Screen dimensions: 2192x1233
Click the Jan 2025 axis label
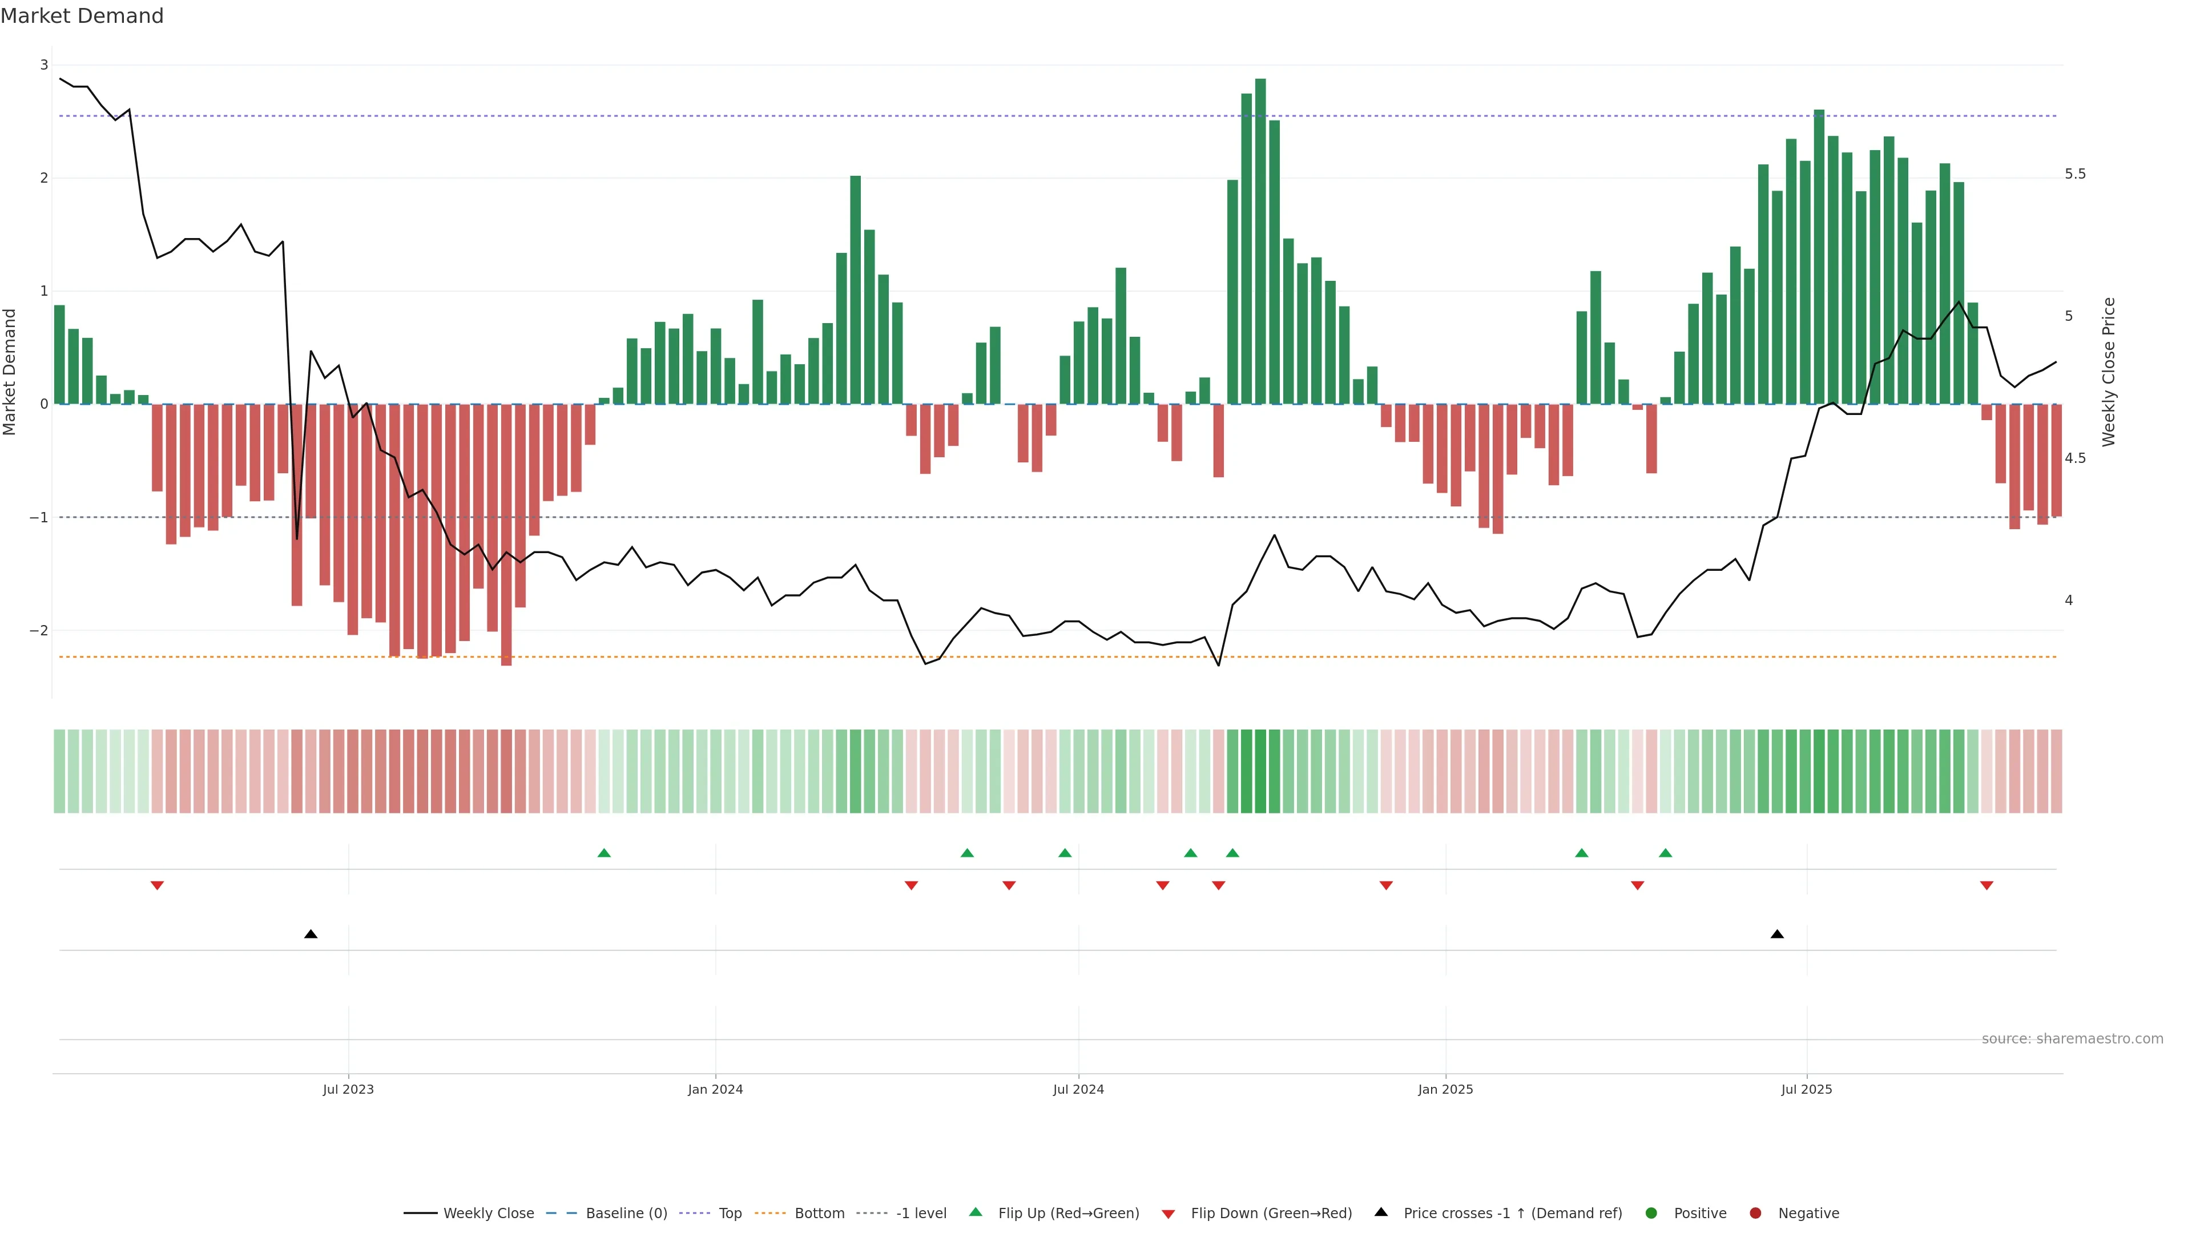pos(1445,1090)
